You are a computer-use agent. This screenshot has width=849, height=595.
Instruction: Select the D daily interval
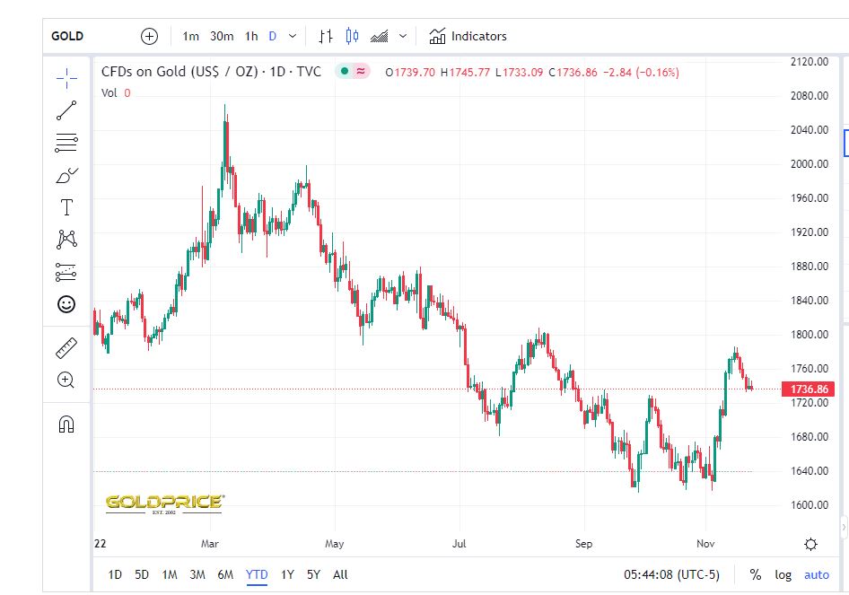tap(272, 36)
